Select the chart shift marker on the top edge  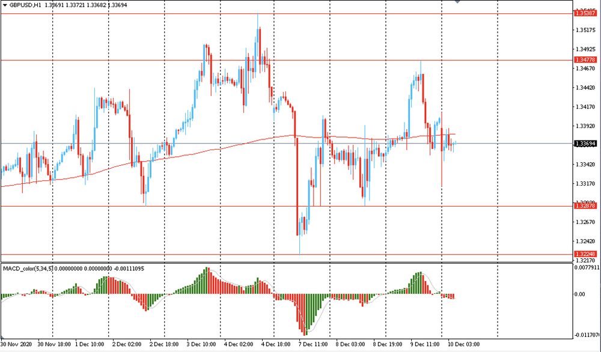click(x=457, y=2)
